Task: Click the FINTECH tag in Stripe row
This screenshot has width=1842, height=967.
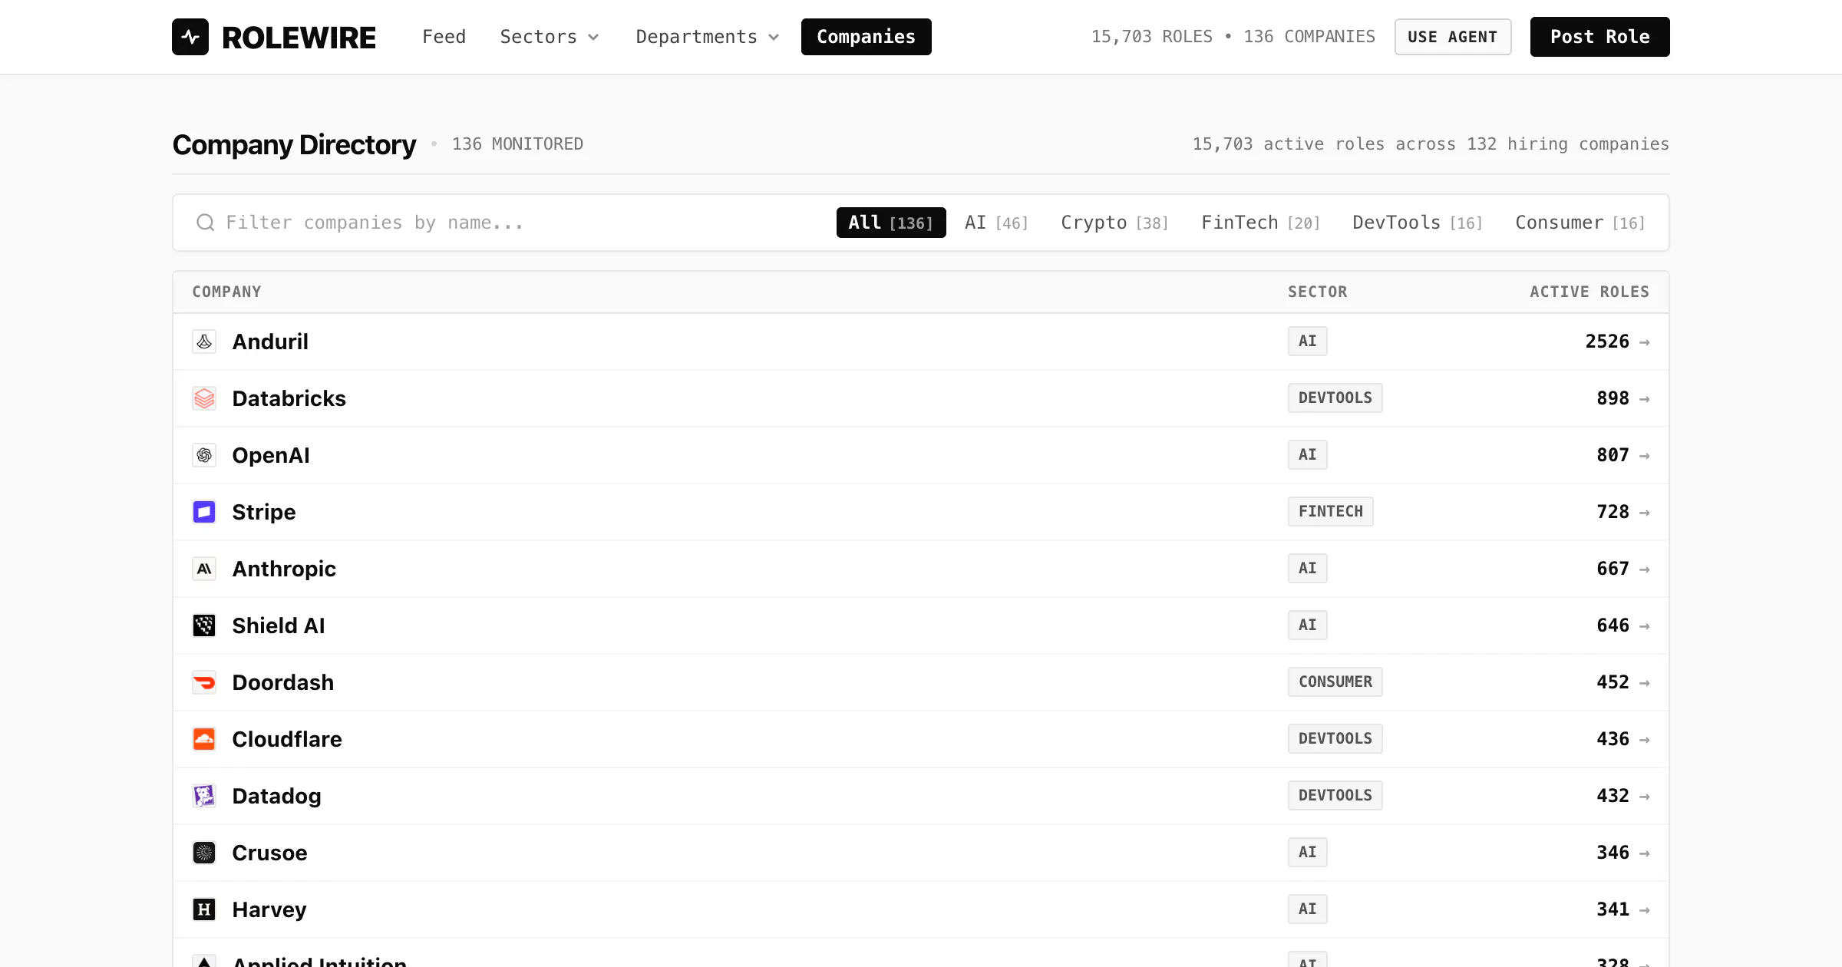Action: pos(1331,512)
